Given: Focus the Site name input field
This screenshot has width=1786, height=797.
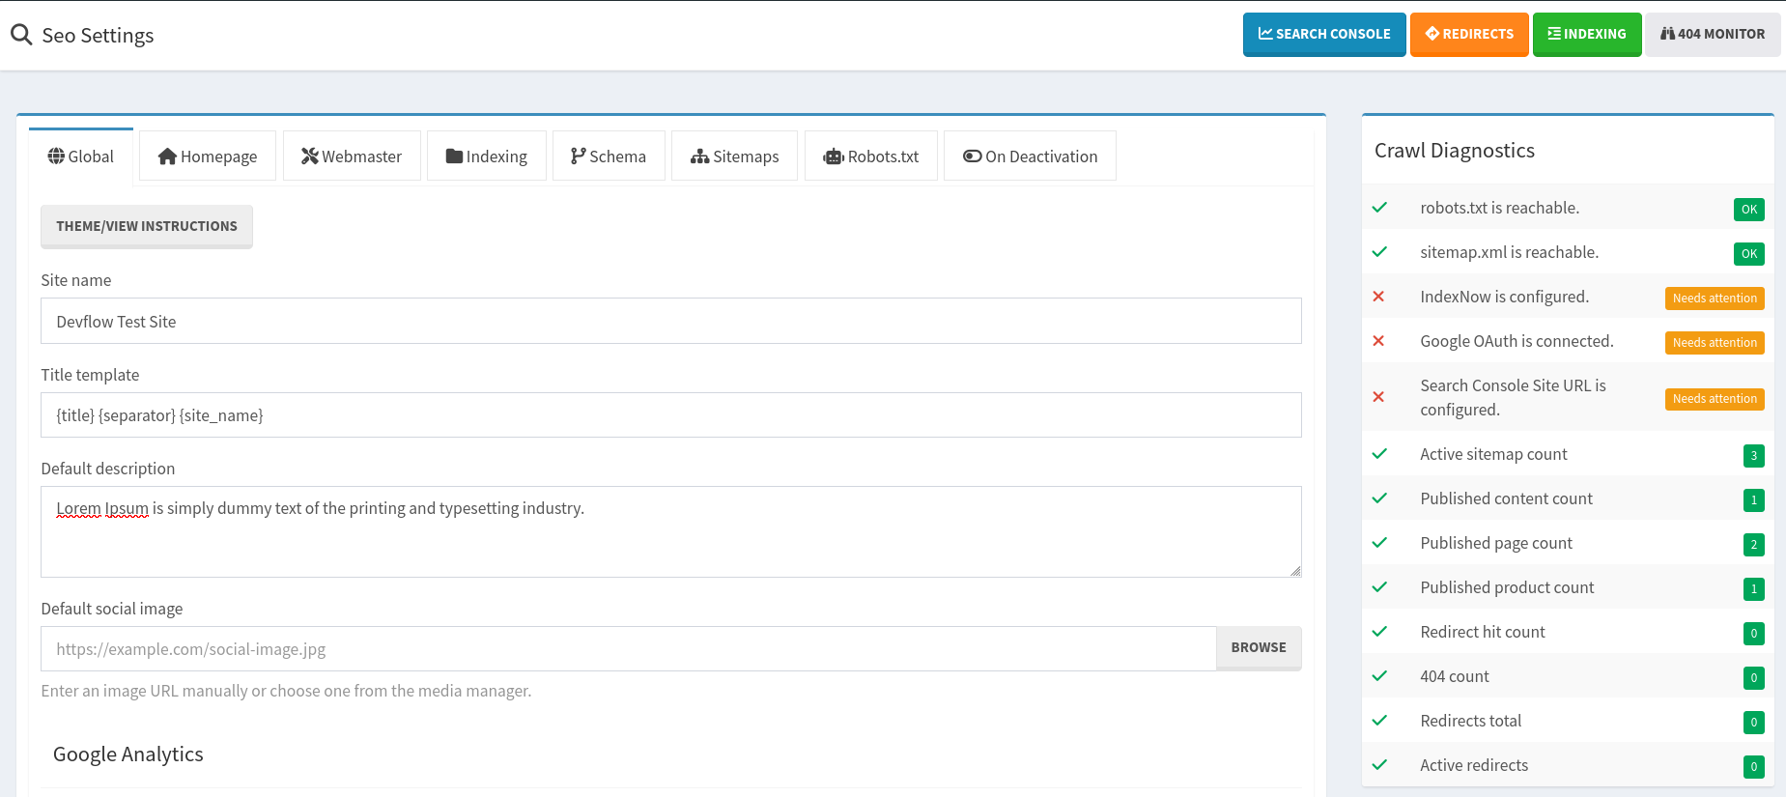Looking at the screenshot, I should click(671, 321).
